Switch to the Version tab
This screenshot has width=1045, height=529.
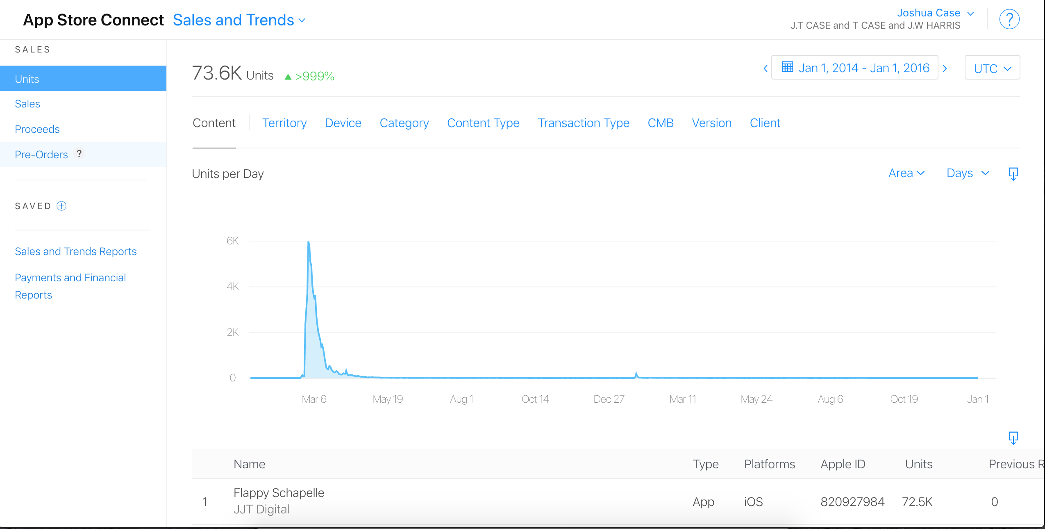pos(712,123)
